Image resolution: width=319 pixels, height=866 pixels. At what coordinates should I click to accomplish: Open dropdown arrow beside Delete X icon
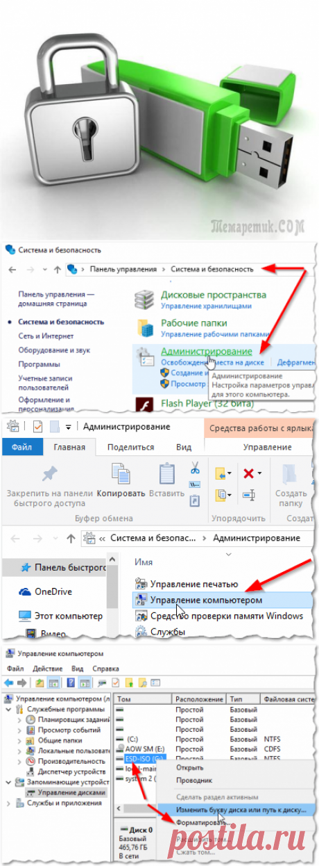260,474
